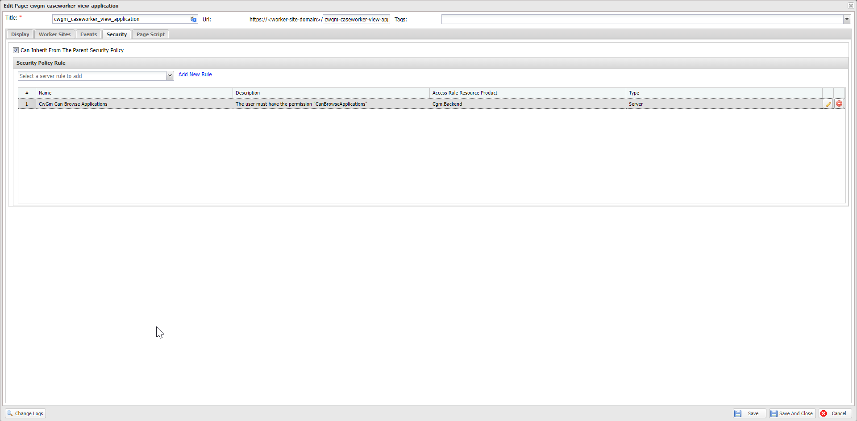Click the Save button
This screenshot has height=421, width=857.
(749, 413)
